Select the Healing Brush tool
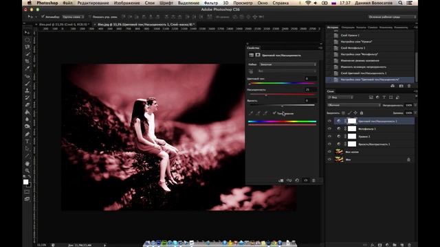The width and height of the screenshot is (440, 247). pos(27,76)
